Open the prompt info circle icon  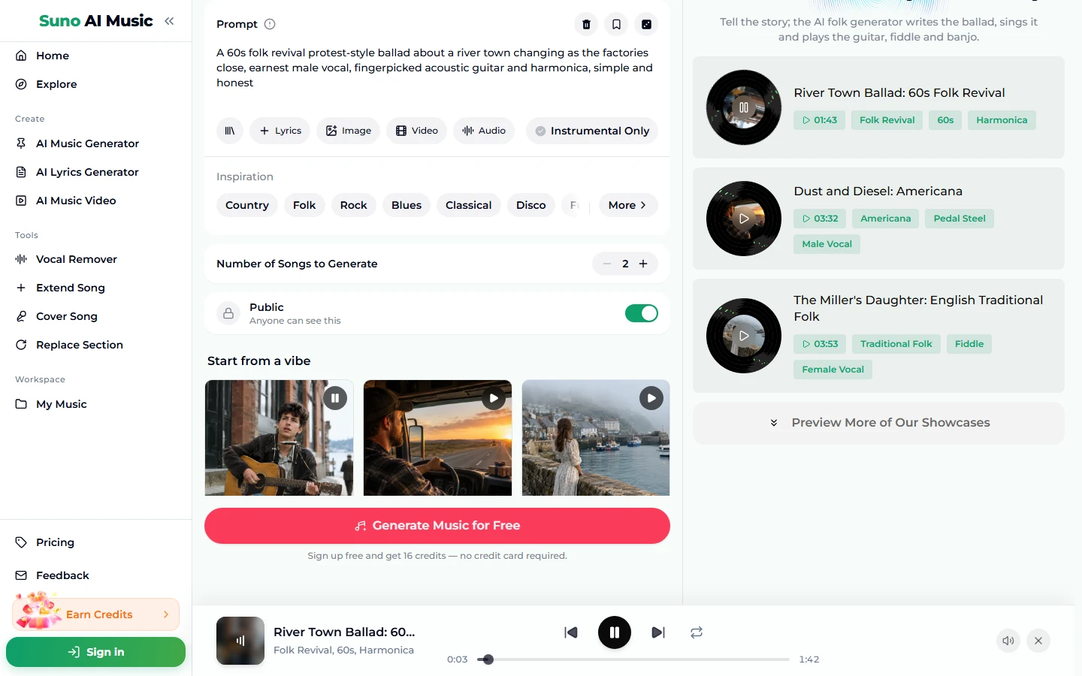tap(270, 24)
